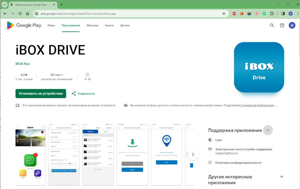Click the 50 тыс.+ downloads count
Image resolution: width=300 pixels, height=189 pixels.
(x=57, y=75)
